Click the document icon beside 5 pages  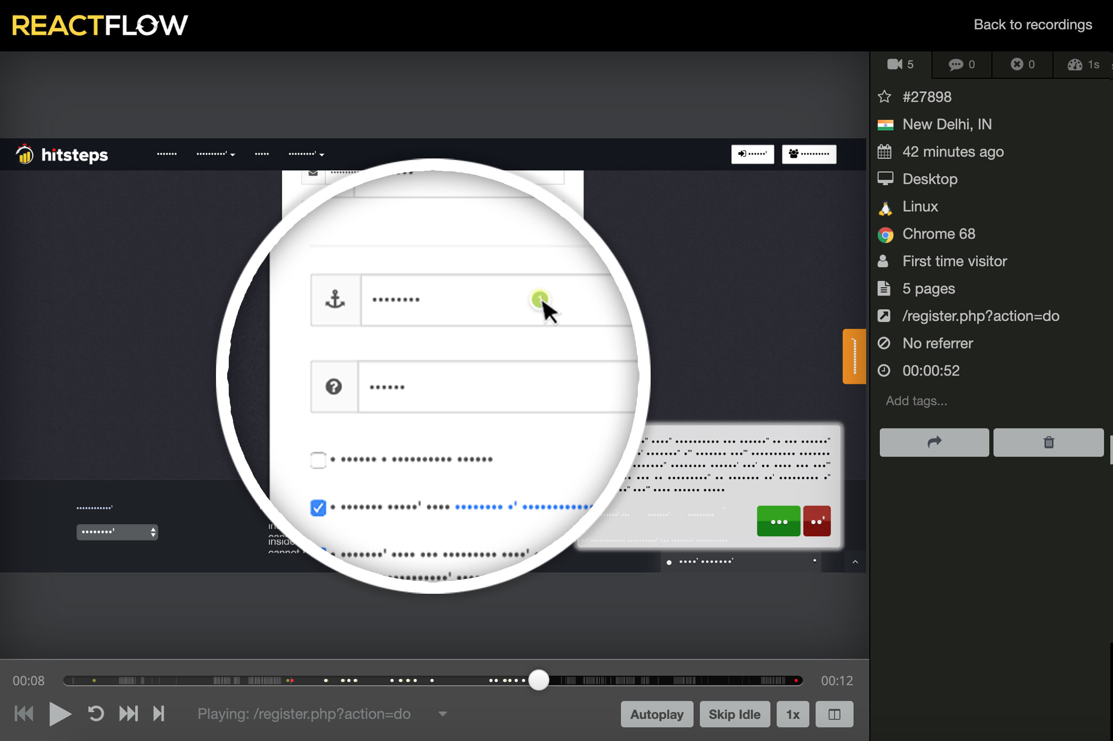[x=884, y=289]
